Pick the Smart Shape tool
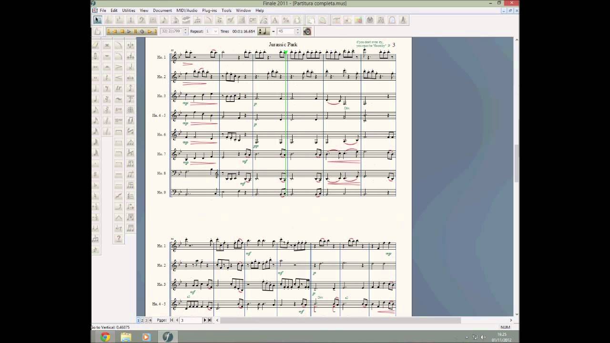 208,20
